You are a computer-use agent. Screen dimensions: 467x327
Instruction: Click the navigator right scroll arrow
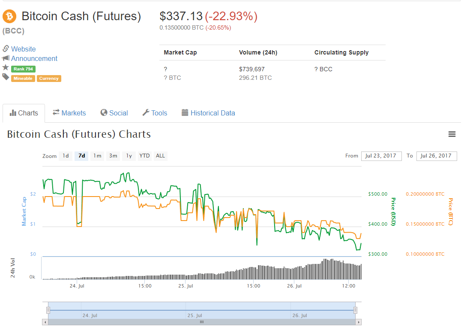pyautogui.click(x=359, y=322)
